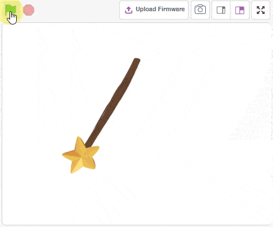Switch to the small stage layout
The height and width of the screenshot is (227, 273).
[221, 10]
